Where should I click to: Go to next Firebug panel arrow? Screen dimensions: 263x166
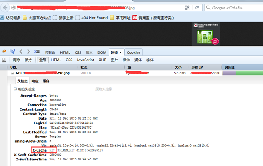click(29, 52)
